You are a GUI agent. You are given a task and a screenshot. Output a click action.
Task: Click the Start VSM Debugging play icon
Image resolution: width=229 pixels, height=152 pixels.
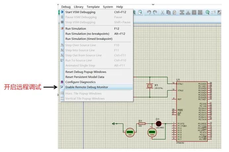(62, 12)
